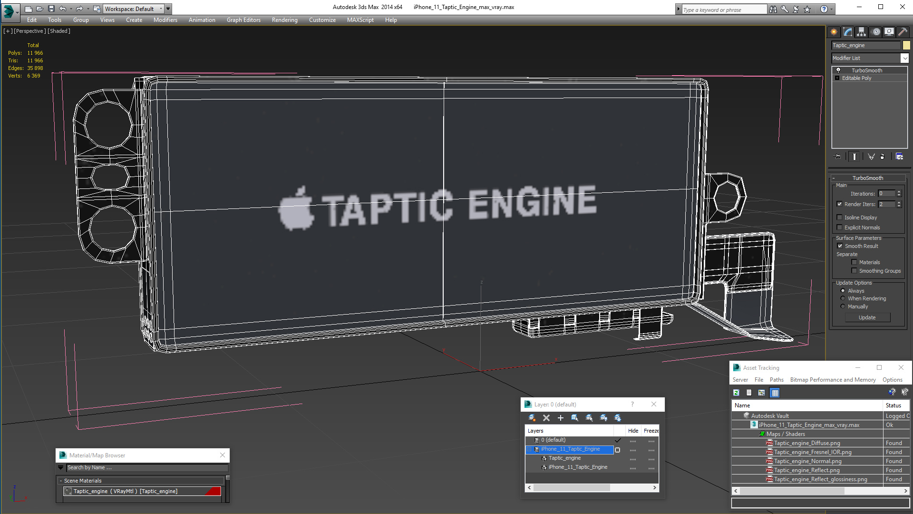This screenshot has height=514, width=913.
Task: Open the Create command panel tab
Action: pyautogui.click(x=834, y=32)
